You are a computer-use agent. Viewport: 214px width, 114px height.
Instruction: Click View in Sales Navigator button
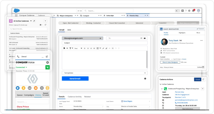pos(170,62)
